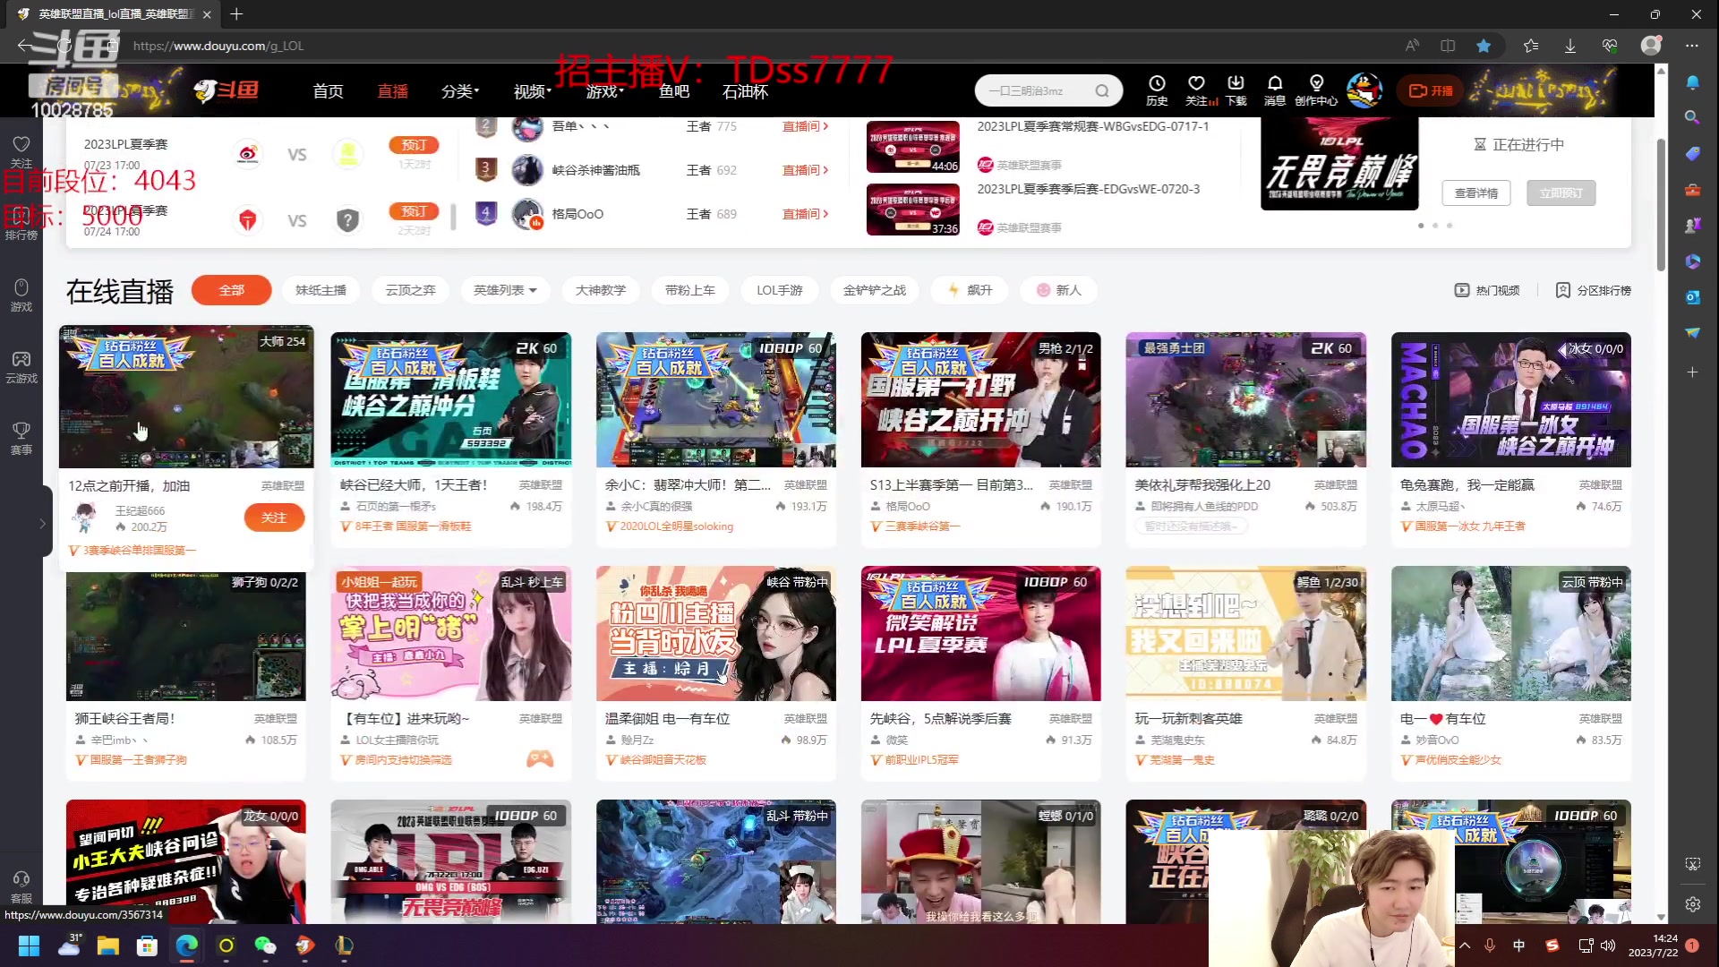Filter live streams by 云顶之弈
Image resolution: width=1719 pixels, height=967 pixels.
410,290
